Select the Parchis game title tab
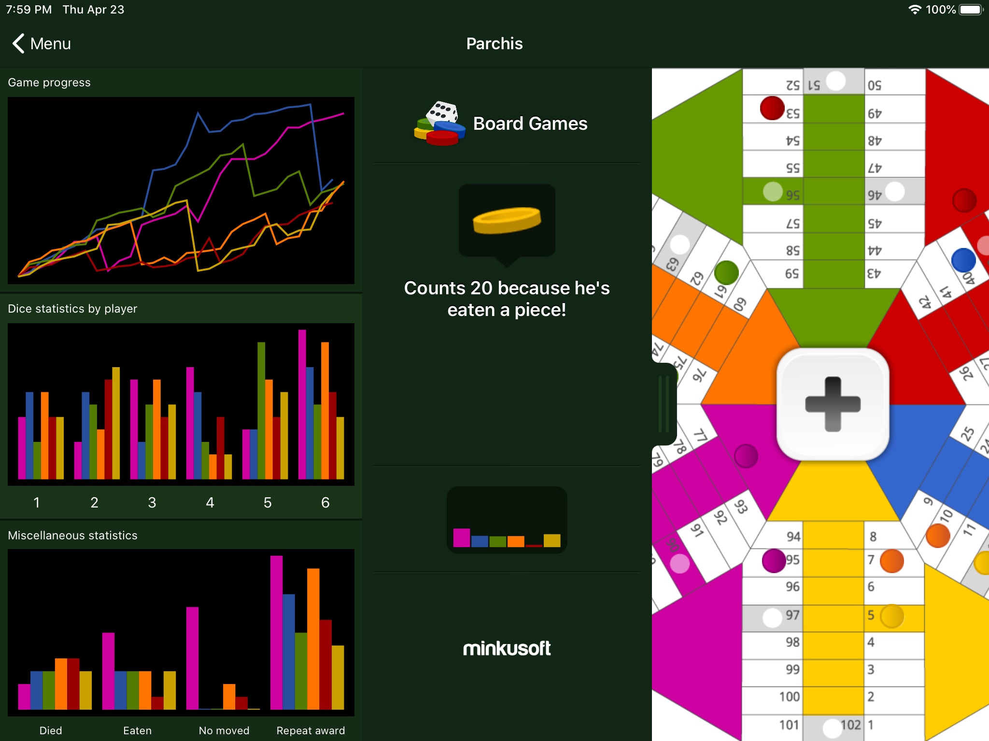Image resolution: width=989 pixels, height=741 pixels. coord(494,43)
